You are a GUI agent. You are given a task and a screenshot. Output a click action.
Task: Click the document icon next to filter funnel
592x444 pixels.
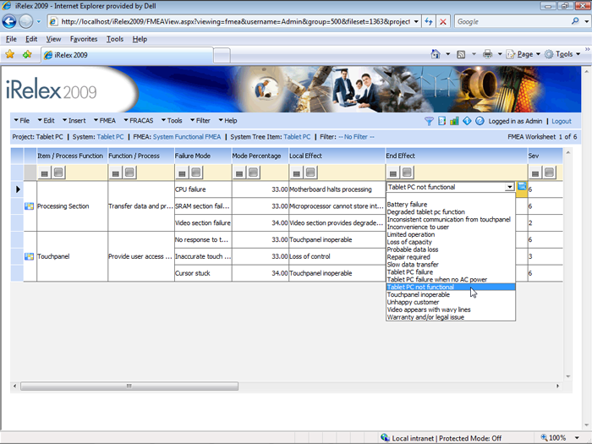441,121
